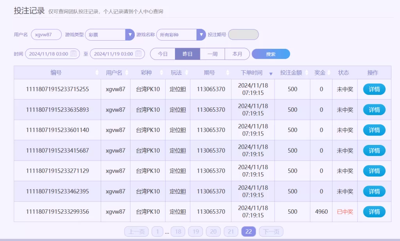
Task: Click order number 11118071915233415687
Action: tap(57, 150)
